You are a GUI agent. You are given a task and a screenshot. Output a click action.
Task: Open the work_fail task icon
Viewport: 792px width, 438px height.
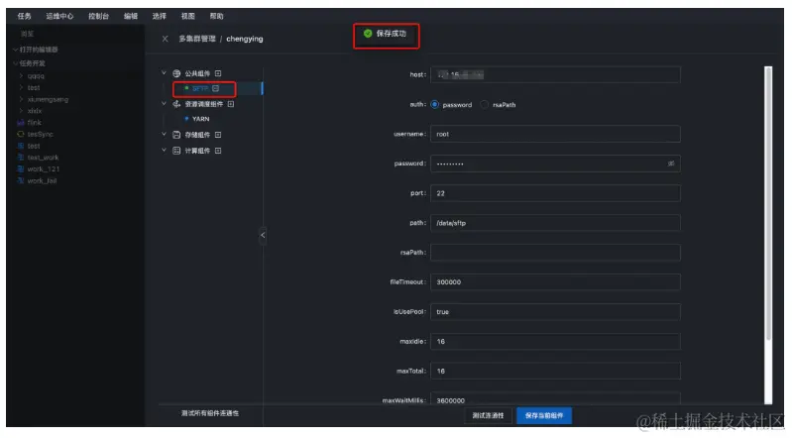(21, 181)
